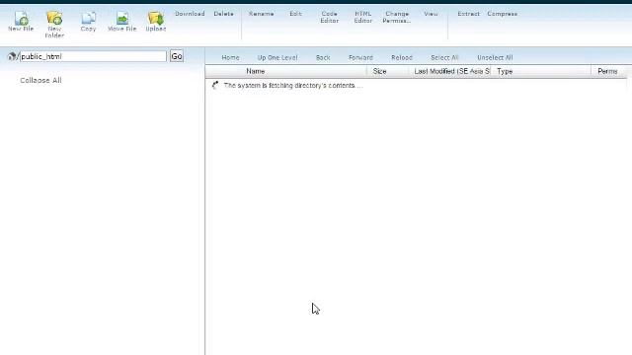Click Collapse All in the tree panel
The image size is (632, 355).
[40, 81]
